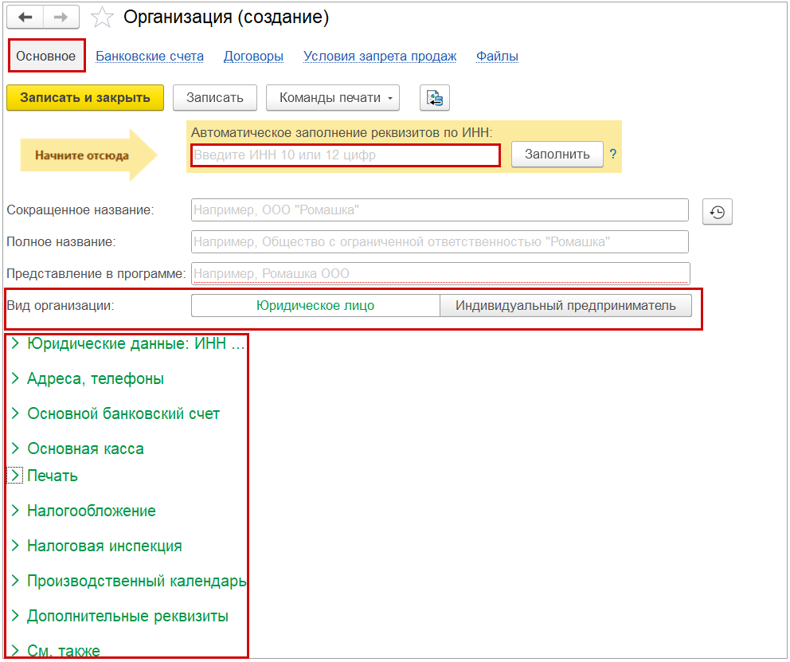Image resolution: width=790 pixels, height=662 pixels.
Task: Open Условия запрета продаж tab
Action: point(380,57)
